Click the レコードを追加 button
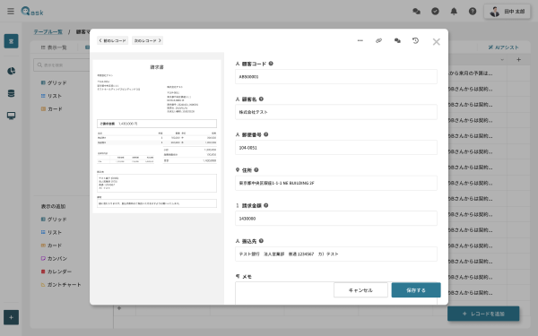The width and height of the screenshot is (538, 336). coord(483,314)
